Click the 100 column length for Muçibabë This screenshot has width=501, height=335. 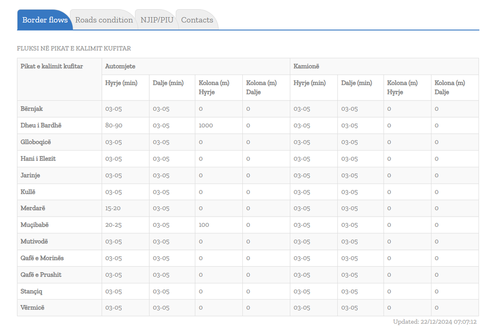(204, 225)
